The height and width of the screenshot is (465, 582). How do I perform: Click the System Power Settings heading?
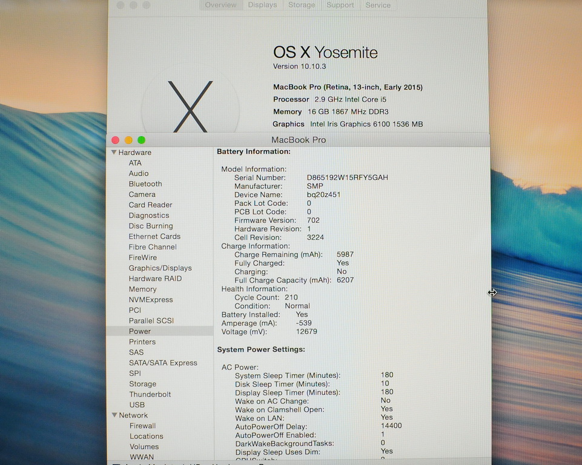[261, 349]
